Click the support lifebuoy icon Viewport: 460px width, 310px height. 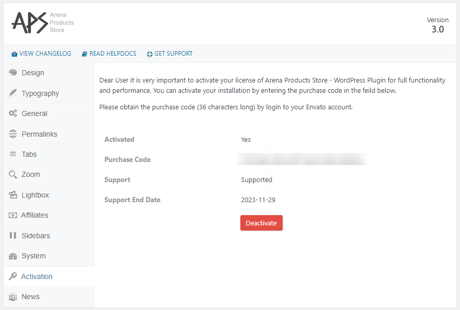(150, 54)
